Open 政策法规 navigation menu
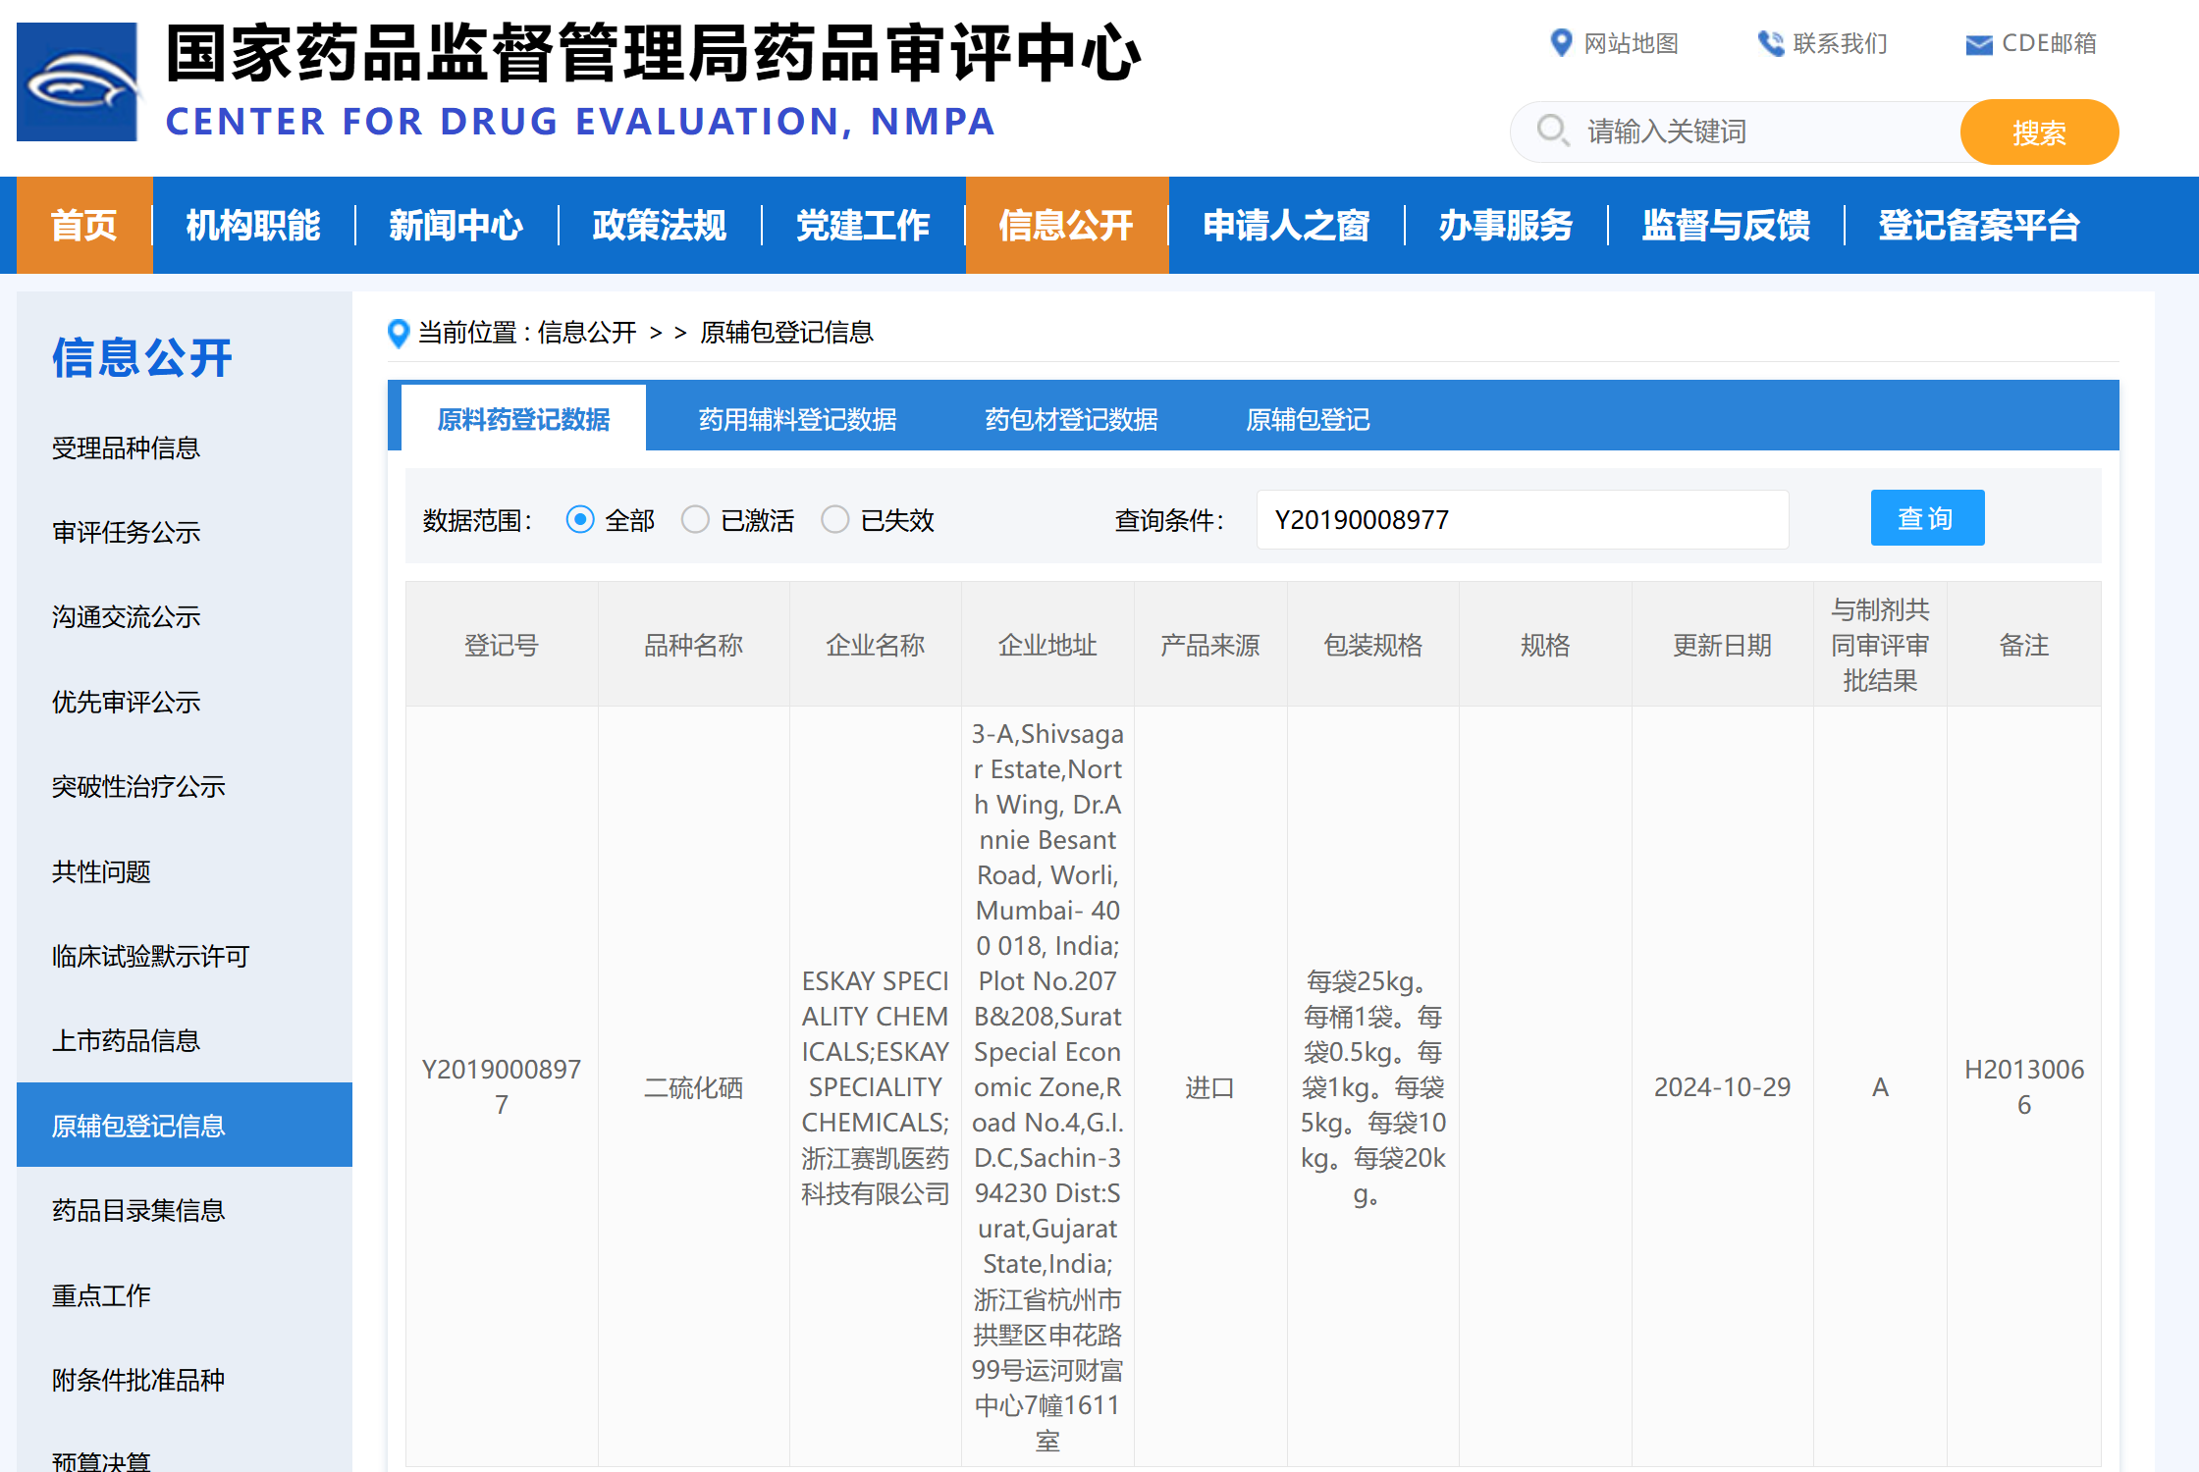The width and height of the screenshot is (2199, 1472). (x=660, y=226)
